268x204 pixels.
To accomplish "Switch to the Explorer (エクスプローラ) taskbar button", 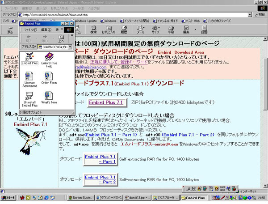I will click(166, 198).
